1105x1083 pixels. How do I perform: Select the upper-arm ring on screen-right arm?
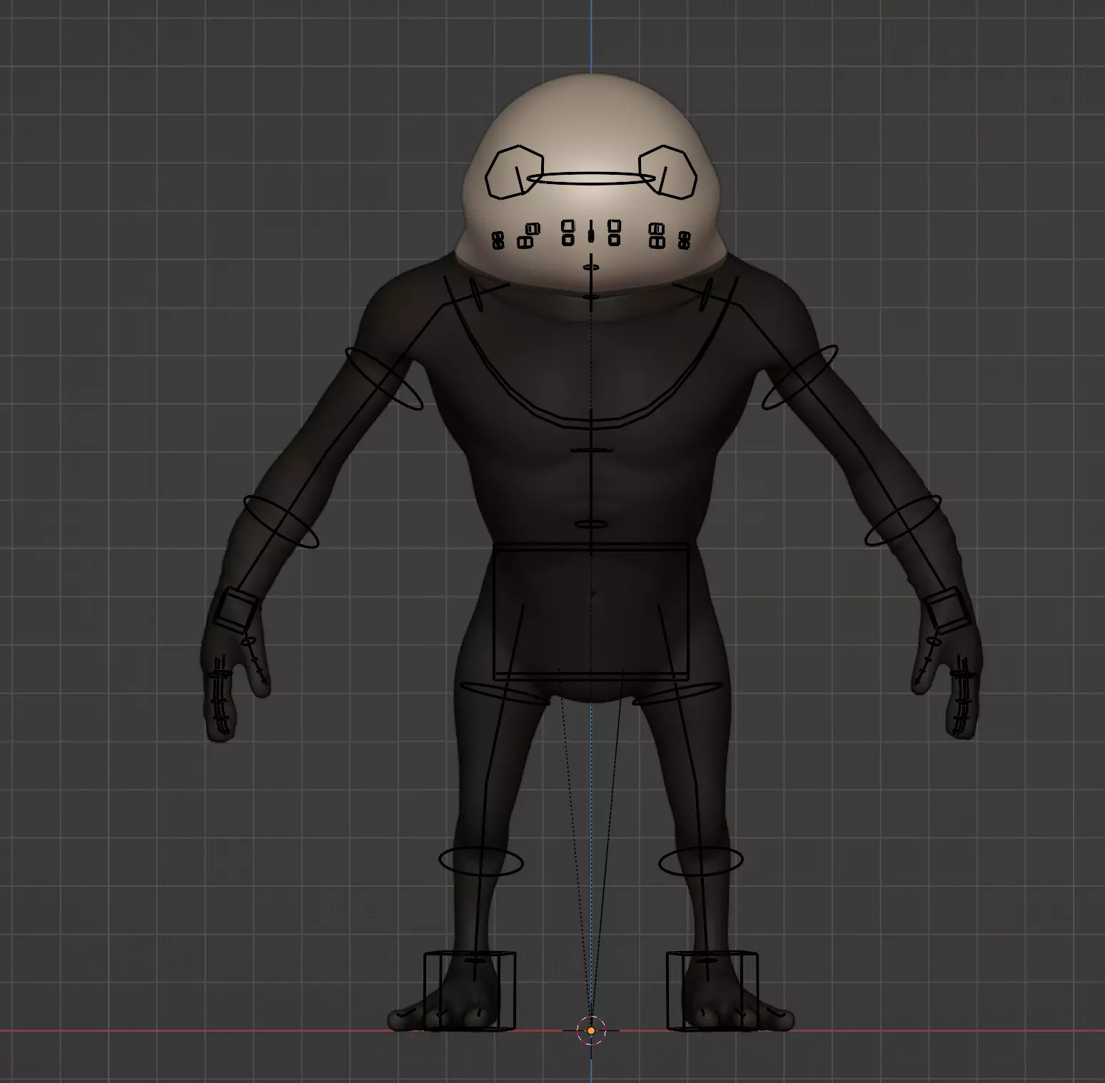[x=799, y=377]
